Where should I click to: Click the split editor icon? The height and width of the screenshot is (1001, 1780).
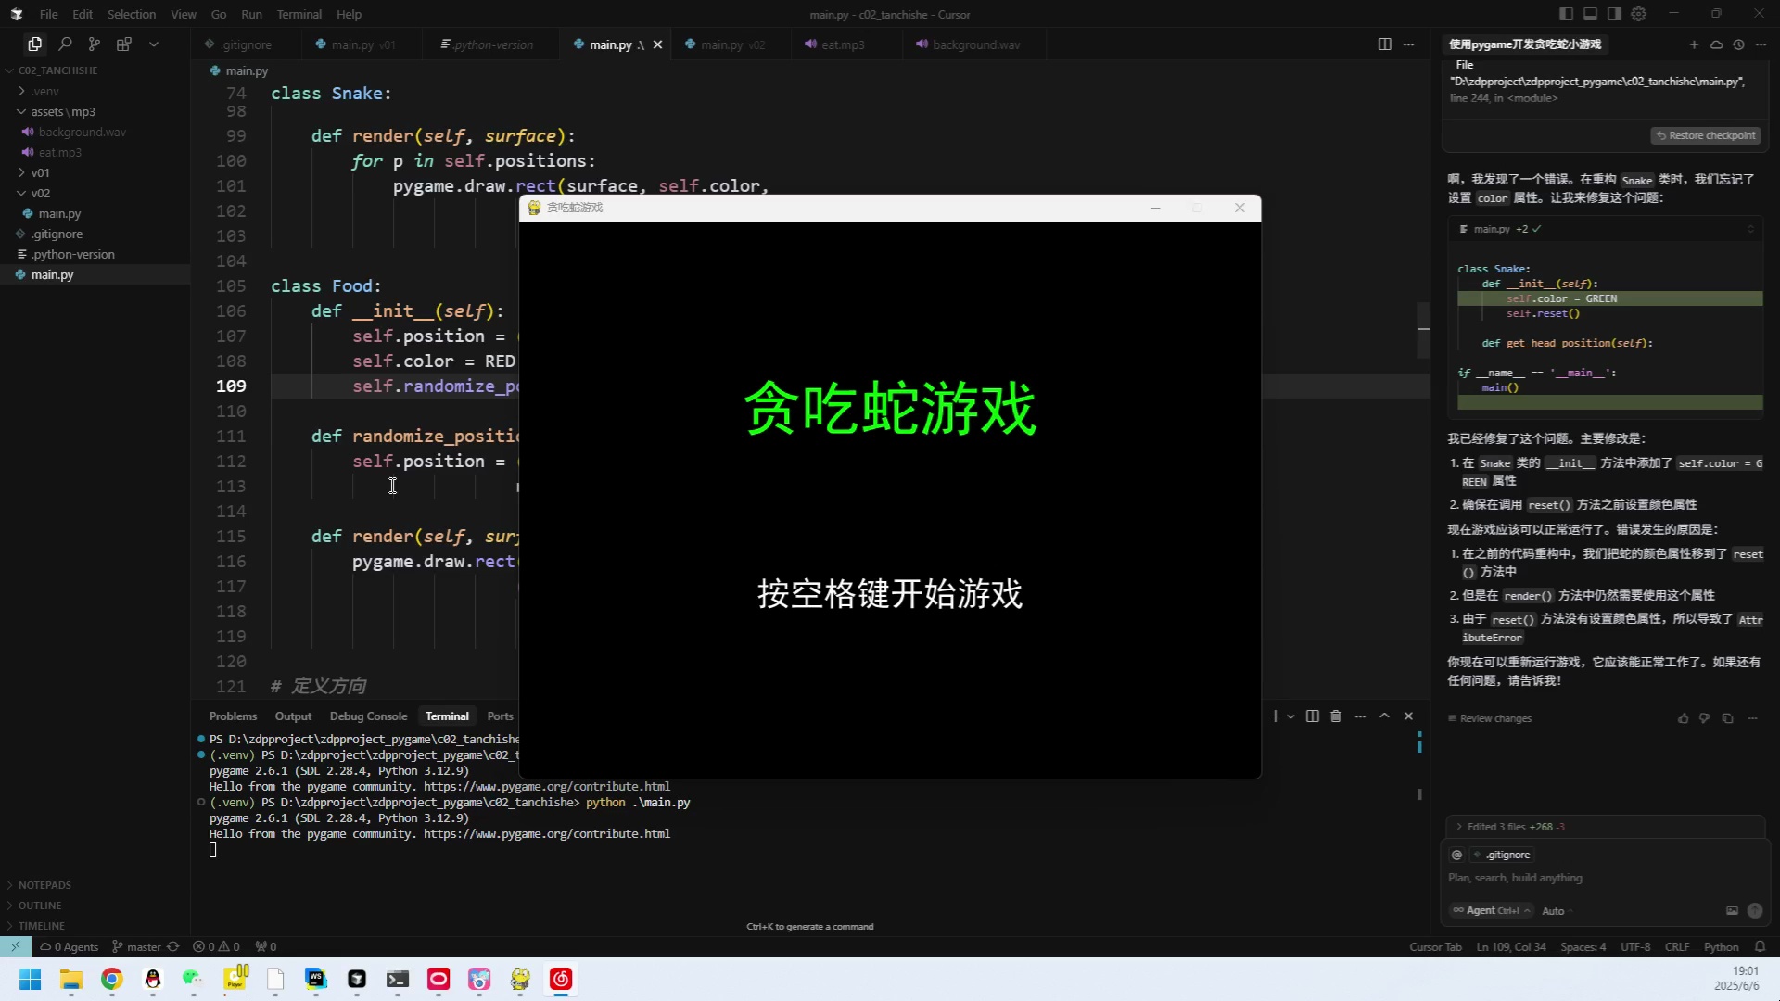tap(1385, 44)
